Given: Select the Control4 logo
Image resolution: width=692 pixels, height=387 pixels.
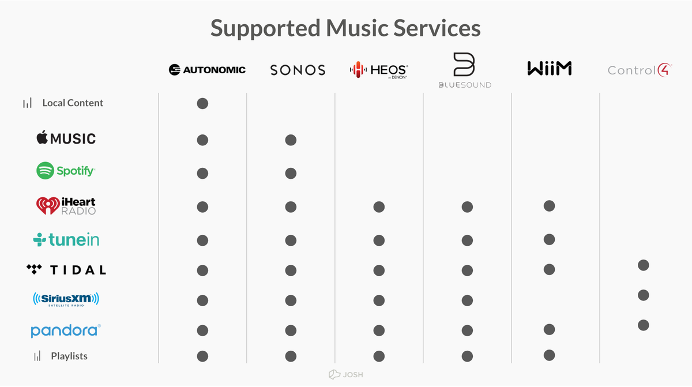Looking at the screenshot, I should click(640, 70).
